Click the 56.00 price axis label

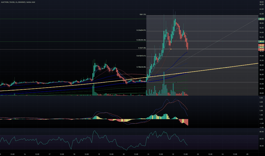pos(262,28)
